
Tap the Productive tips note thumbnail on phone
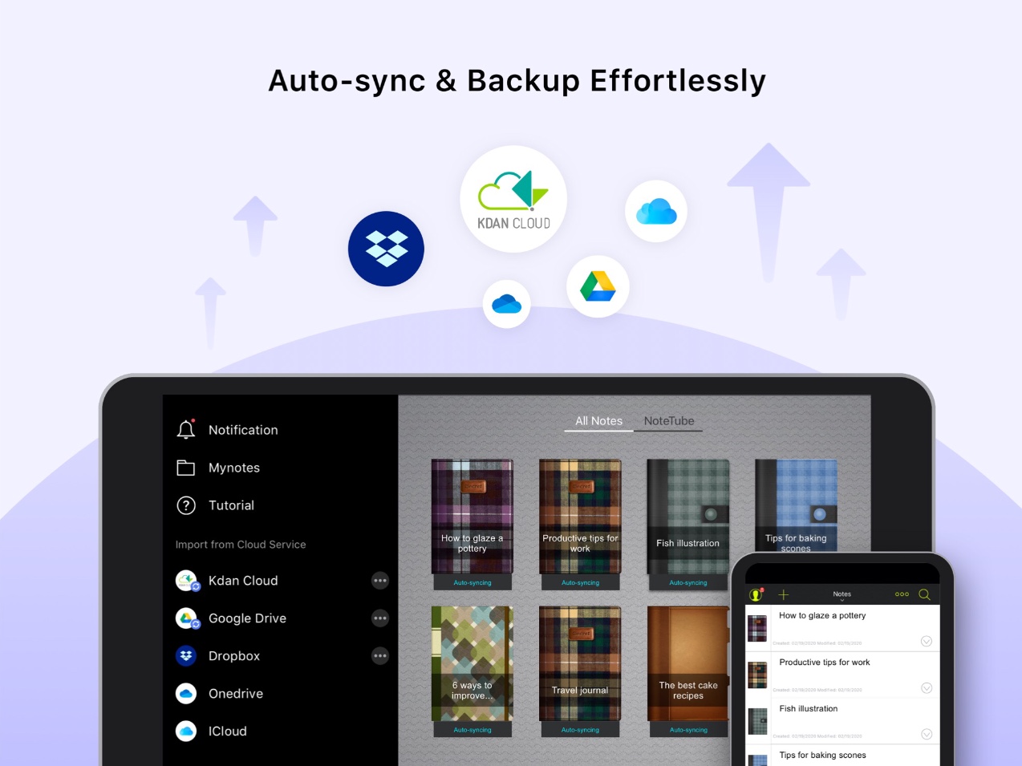tap(758, 675)
